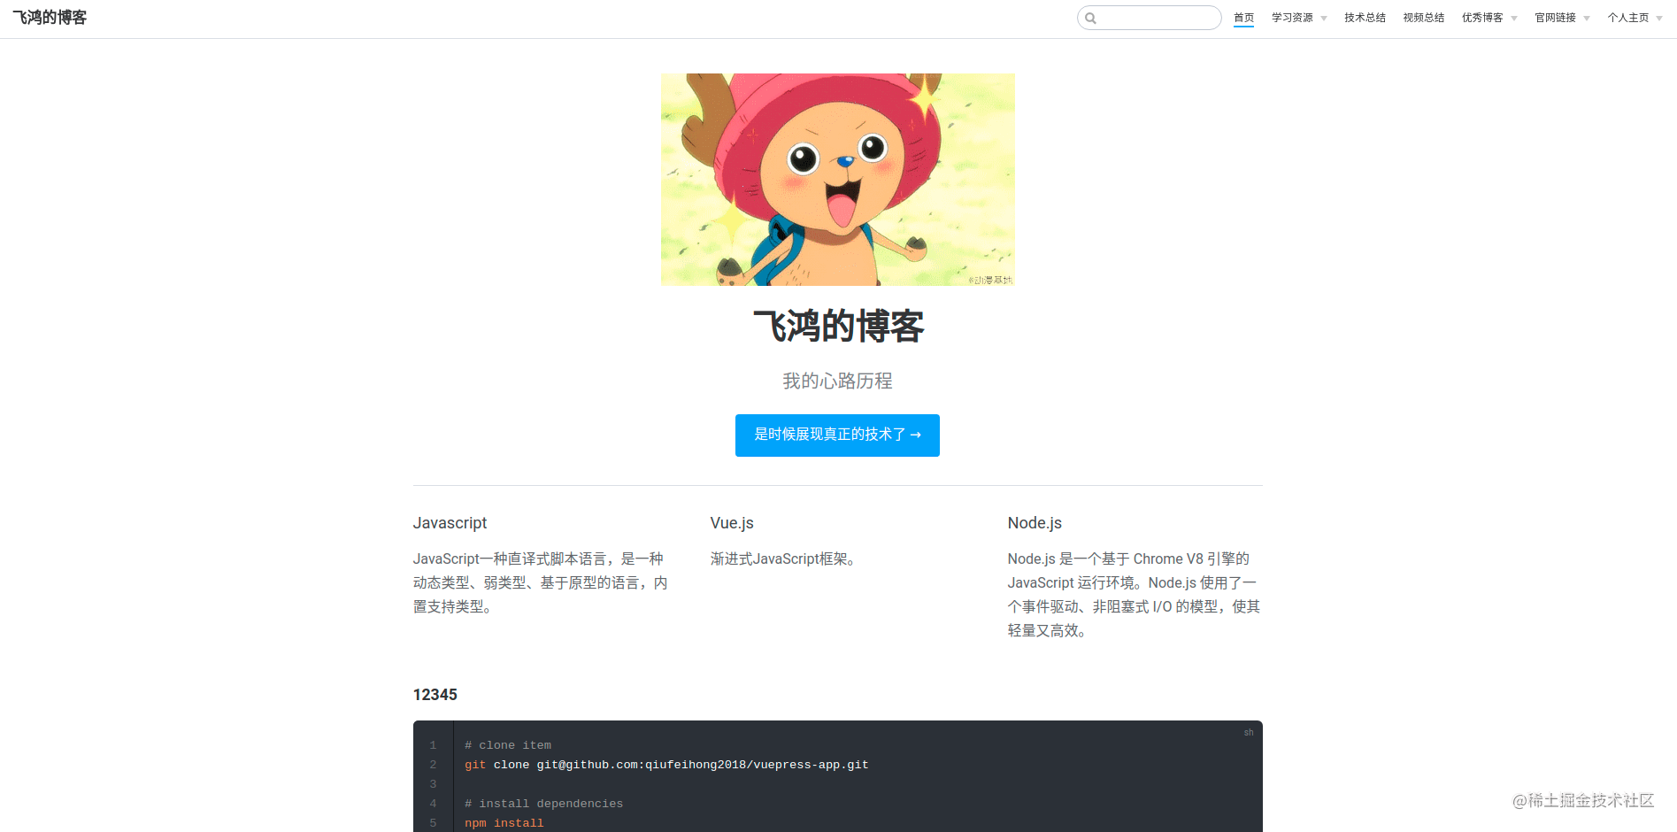Click the '# clone item' comment line
This screenshot has height=832, width=1677.
pos(508,745)
